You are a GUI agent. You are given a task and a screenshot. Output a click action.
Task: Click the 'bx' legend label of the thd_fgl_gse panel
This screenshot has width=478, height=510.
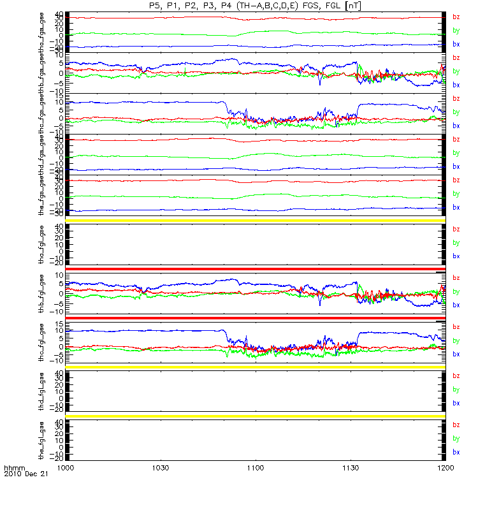(x=456, y=404)
